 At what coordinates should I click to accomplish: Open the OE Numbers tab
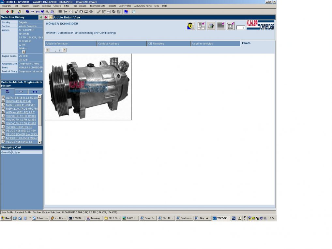pos(169,43)
